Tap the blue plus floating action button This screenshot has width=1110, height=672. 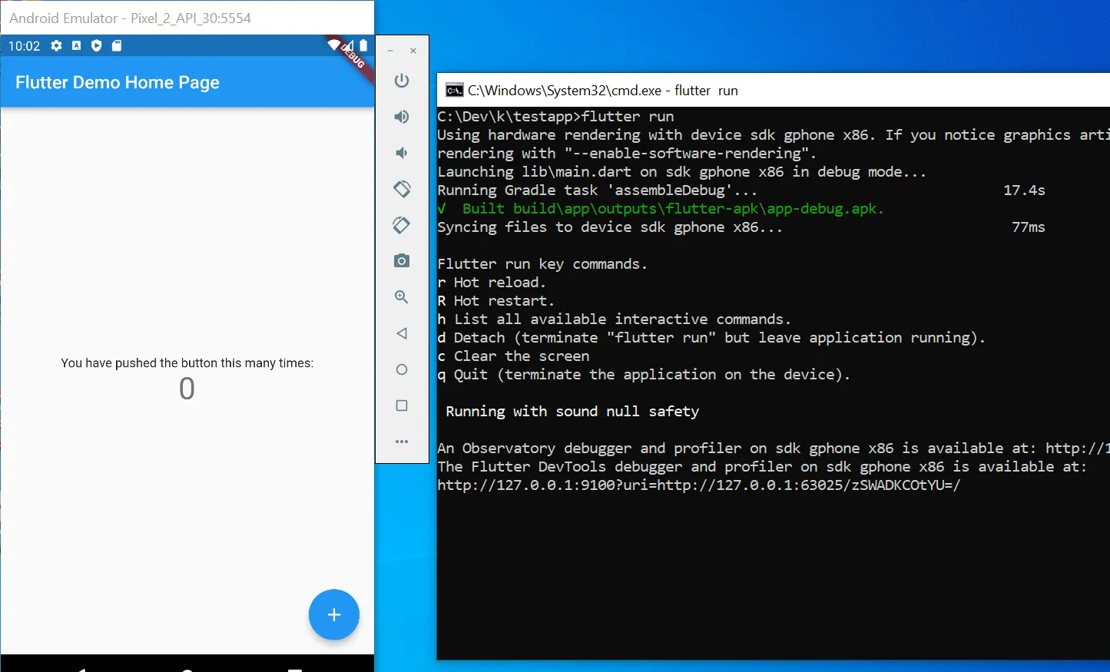coord(334,614)
